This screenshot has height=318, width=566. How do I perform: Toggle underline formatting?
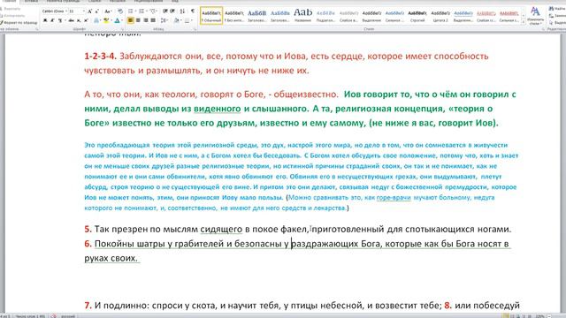click(60, 20)
